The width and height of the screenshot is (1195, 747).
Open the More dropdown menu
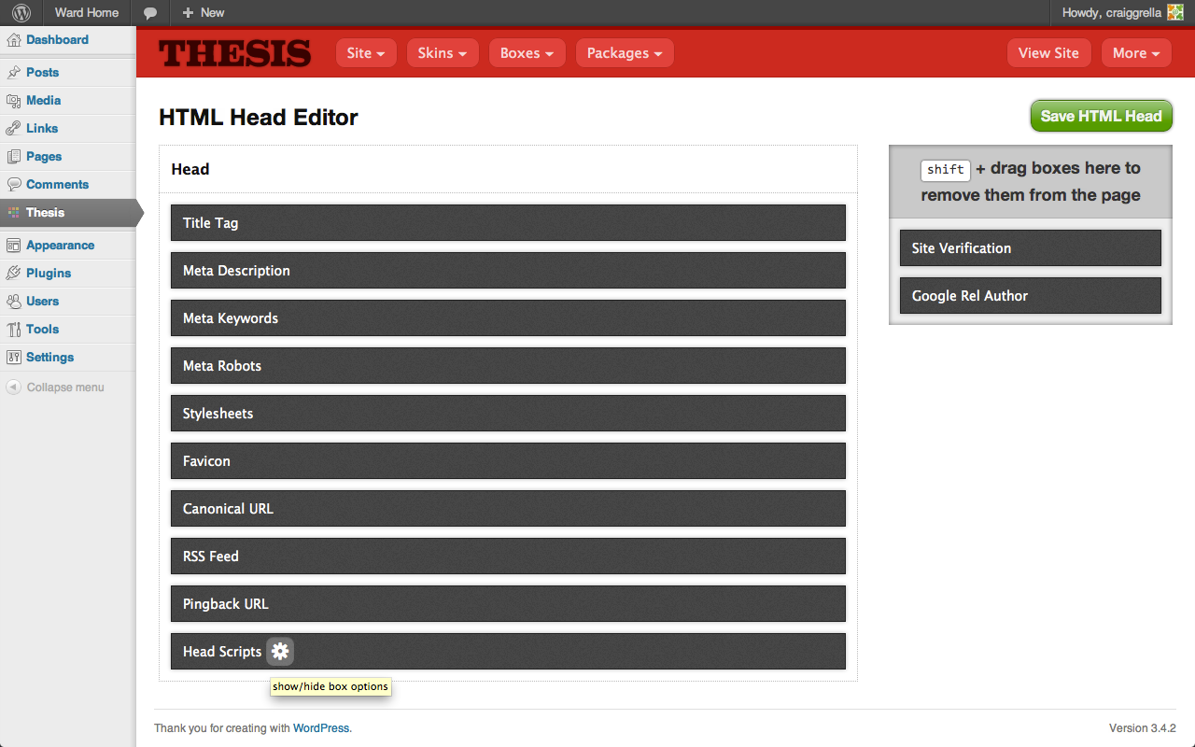click(1136, 53)
